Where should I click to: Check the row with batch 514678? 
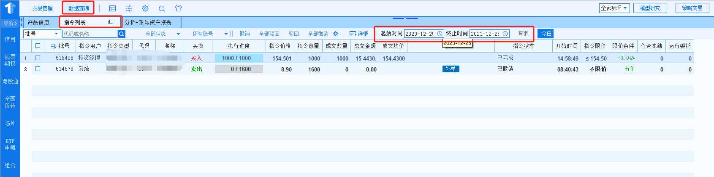pos(38,69)
